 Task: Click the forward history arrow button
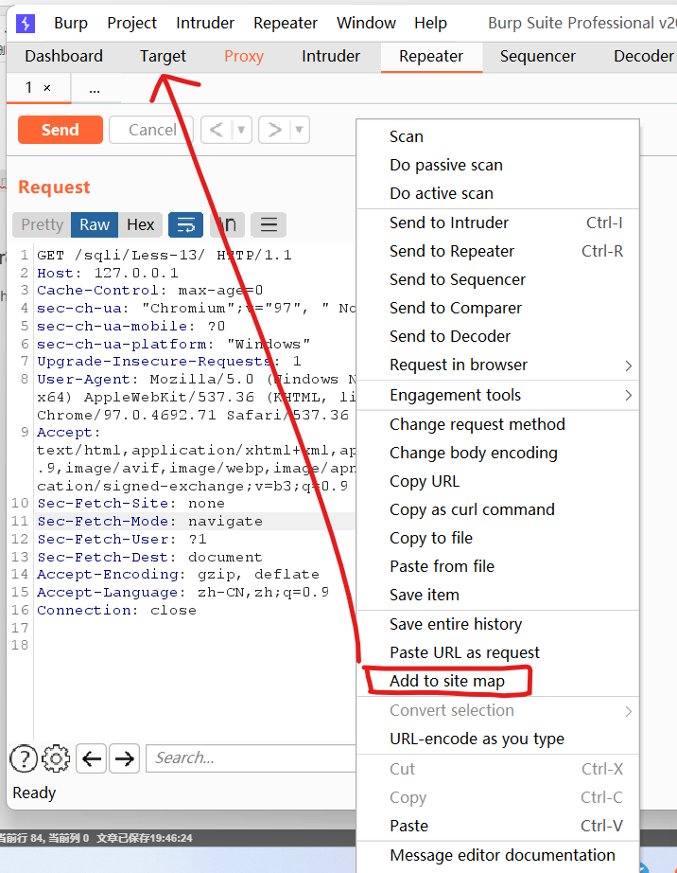point(274,130)
